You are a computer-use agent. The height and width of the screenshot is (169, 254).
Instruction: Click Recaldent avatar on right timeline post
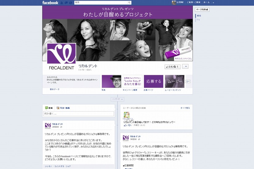pyautogui.click(x=125, y=138)
